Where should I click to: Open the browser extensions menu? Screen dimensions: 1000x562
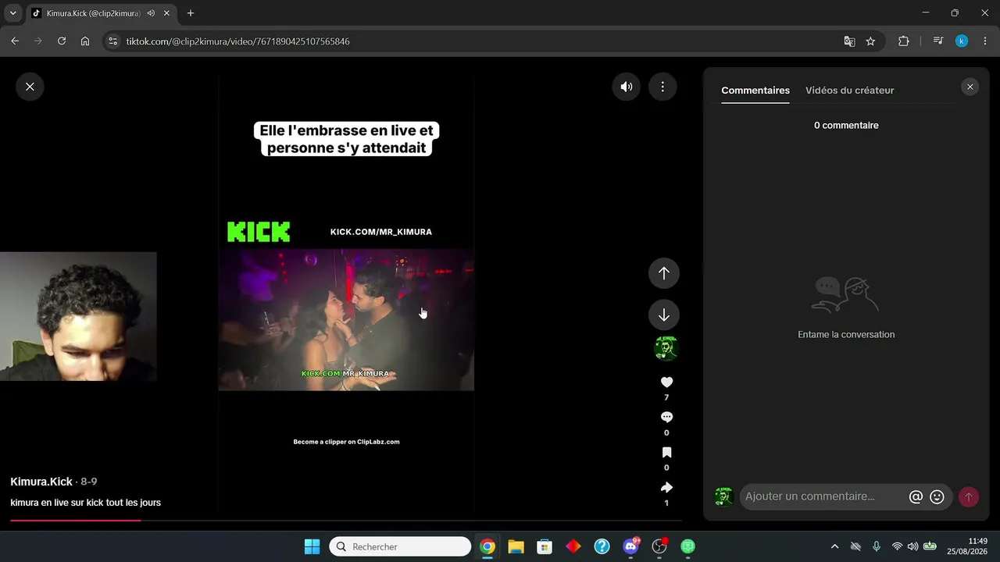point(904,41)
